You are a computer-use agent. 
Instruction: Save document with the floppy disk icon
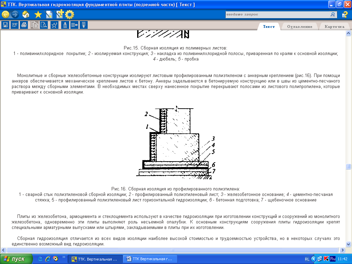5,25
